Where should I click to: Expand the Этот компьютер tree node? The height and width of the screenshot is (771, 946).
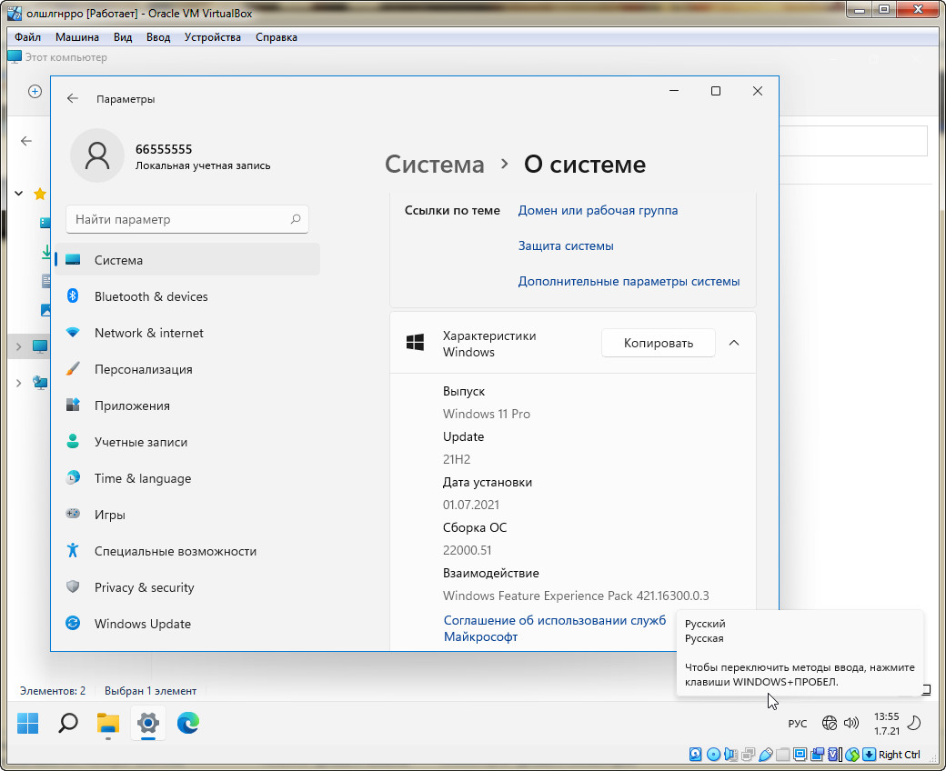pos(19,346)
